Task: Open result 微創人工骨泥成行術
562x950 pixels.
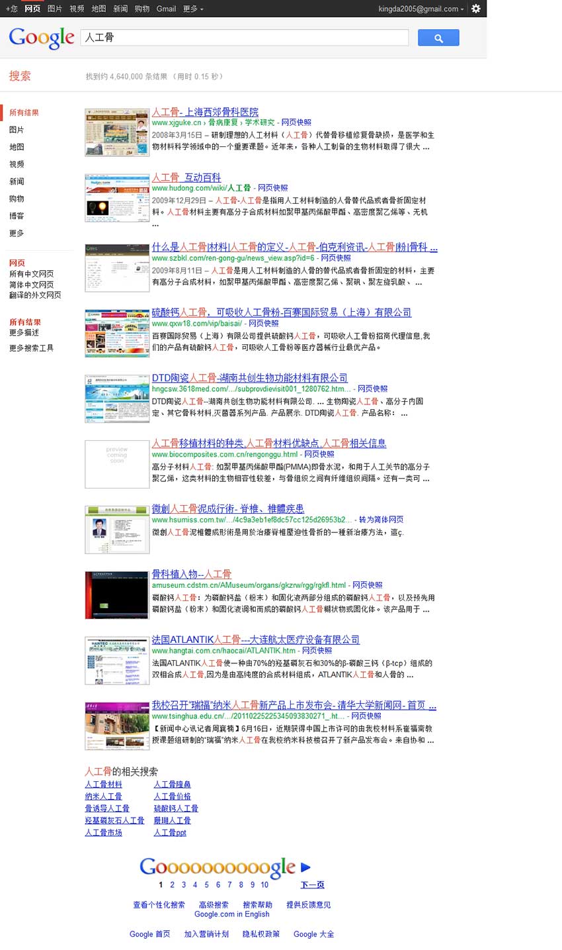Action: (228, 508)
